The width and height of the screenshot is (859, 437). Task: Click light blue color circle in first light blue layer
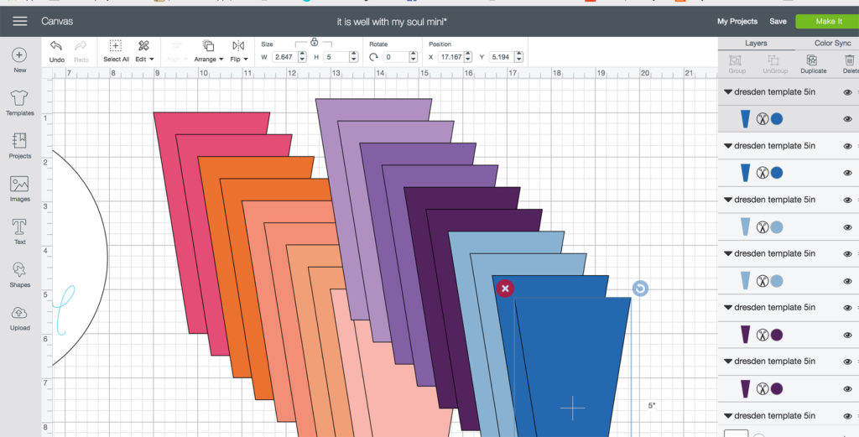[x=777, y=226]
